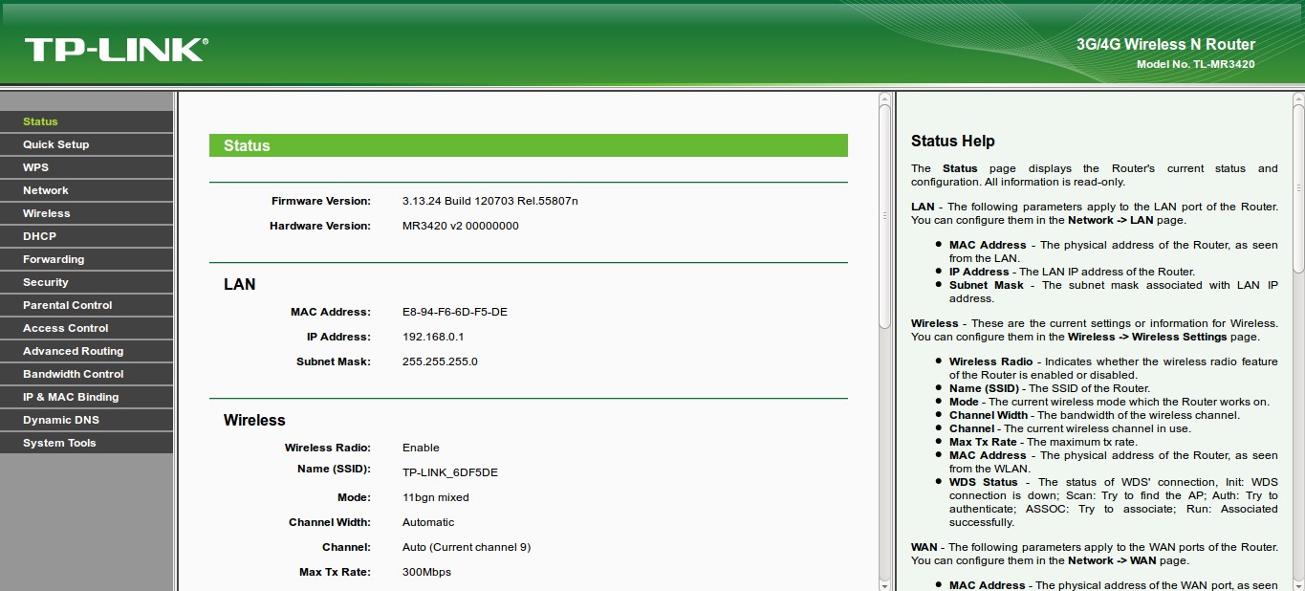Click MAC address E8-94-F6-6D-F5-DE

coord(454,312)
